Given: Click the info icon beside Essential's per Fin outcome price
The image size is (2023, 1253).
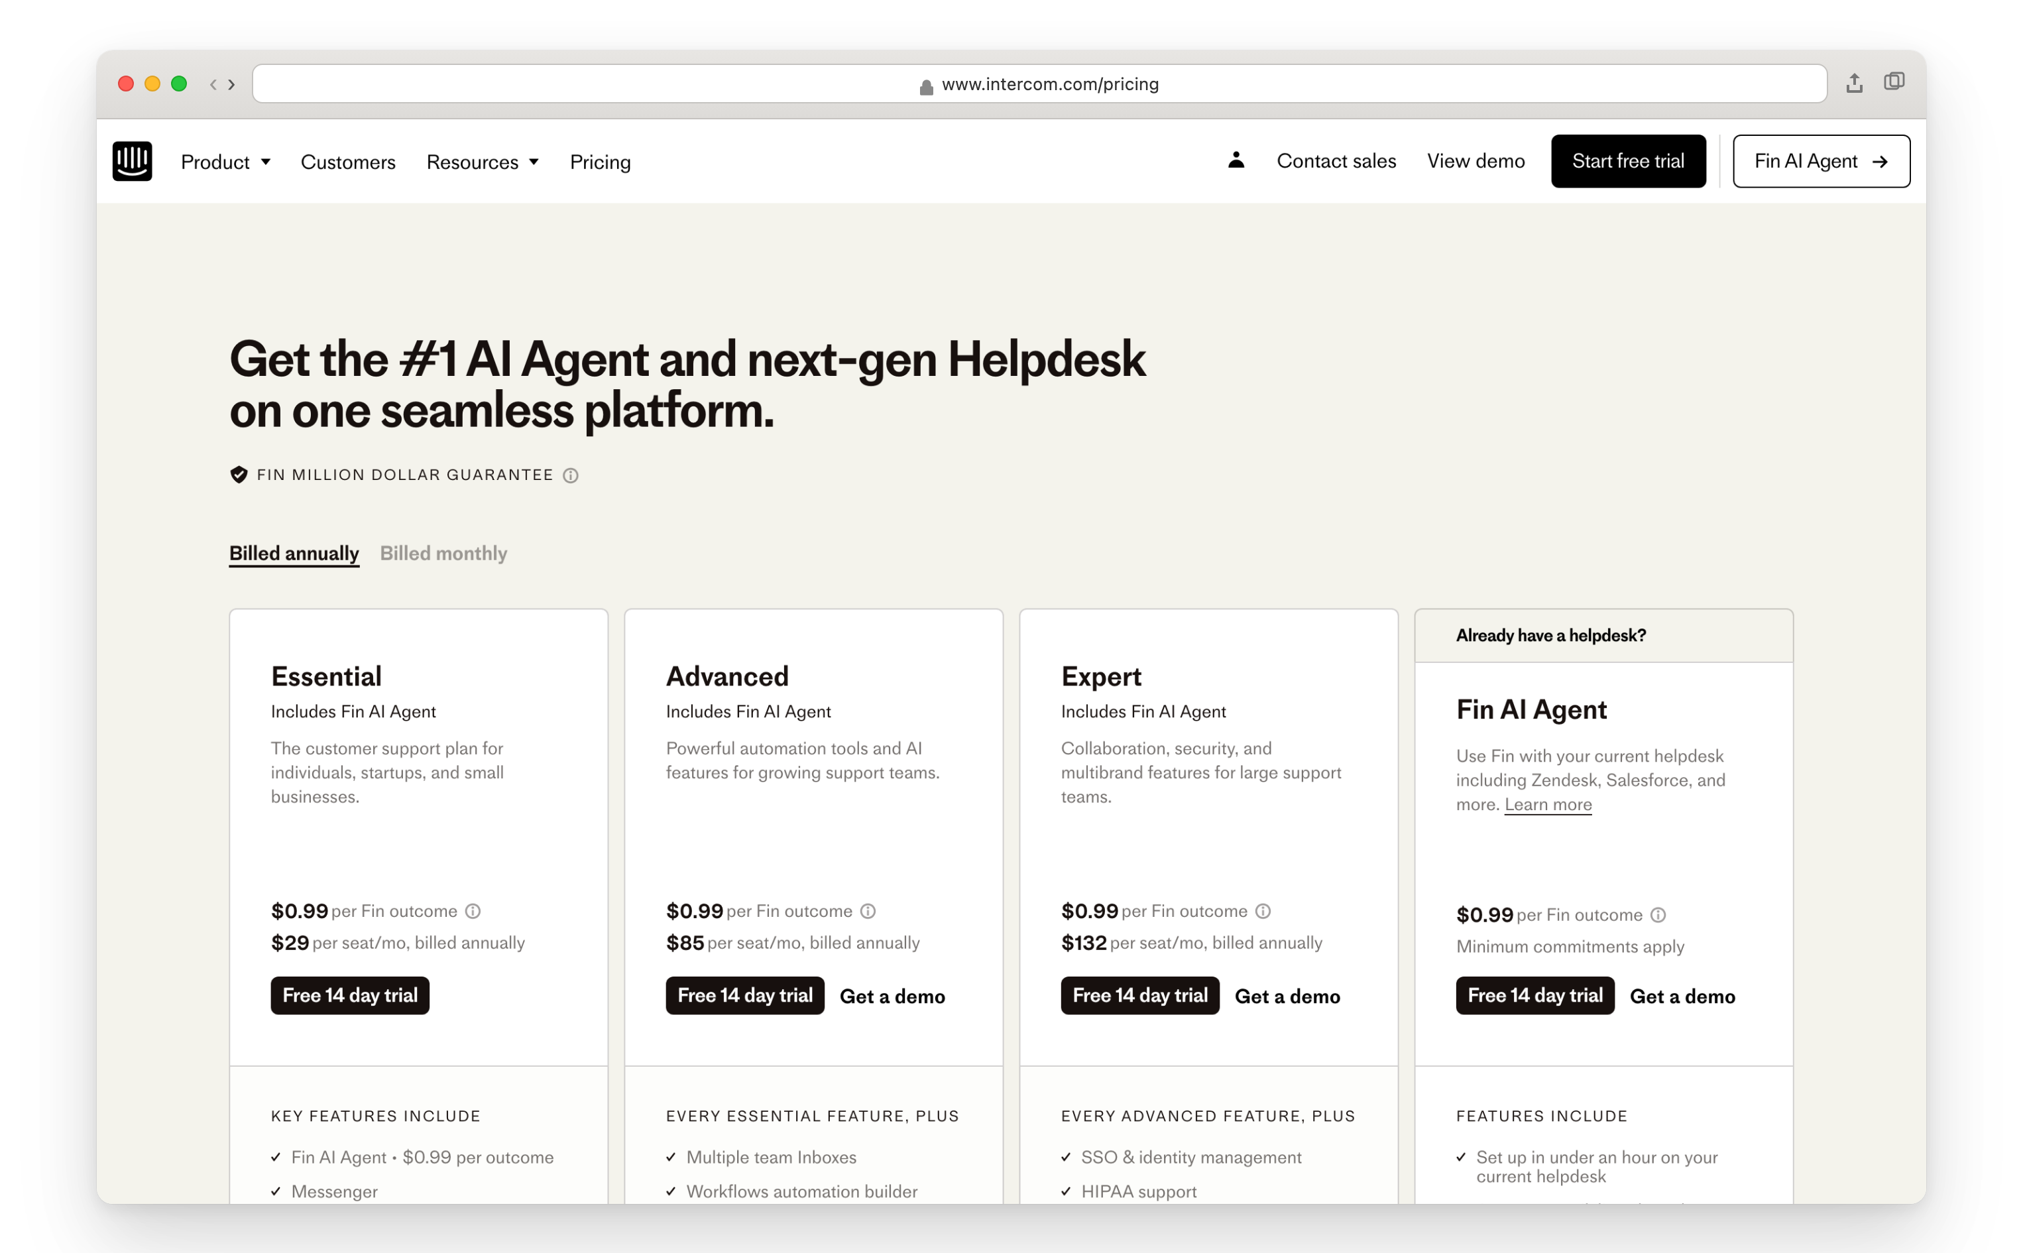Looking at the screenshot, I should (473, 911).
